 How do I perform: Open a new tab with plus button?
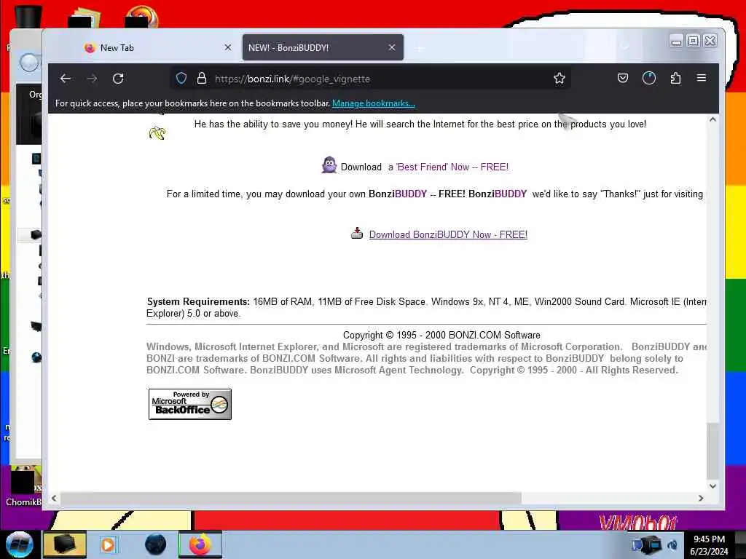tap(419, 48)
